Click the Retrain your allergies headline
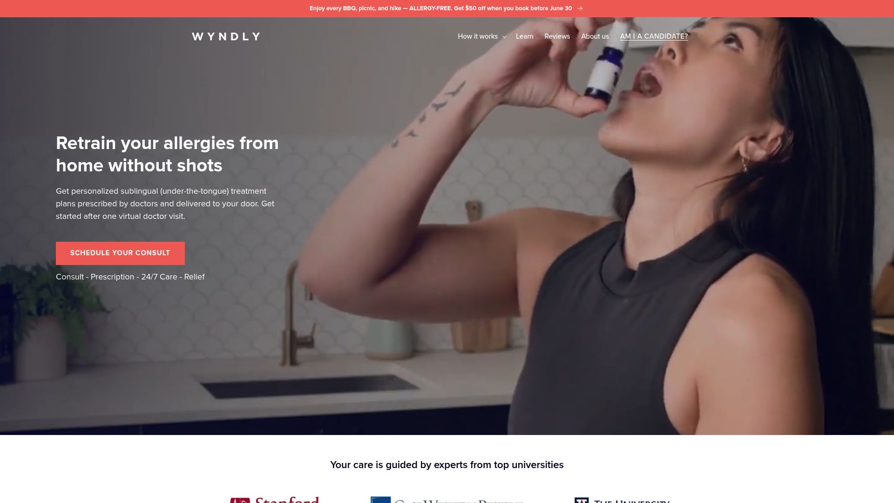 167,154
